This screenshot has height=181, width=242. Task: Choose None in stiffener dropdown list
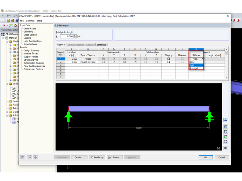[196, 62]
